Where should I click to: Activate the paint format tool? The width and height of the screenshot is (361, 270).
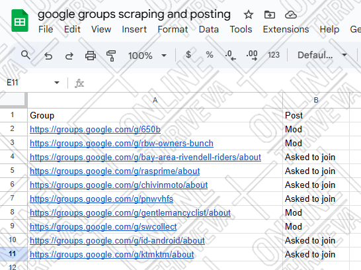click(x=111, y=56)
